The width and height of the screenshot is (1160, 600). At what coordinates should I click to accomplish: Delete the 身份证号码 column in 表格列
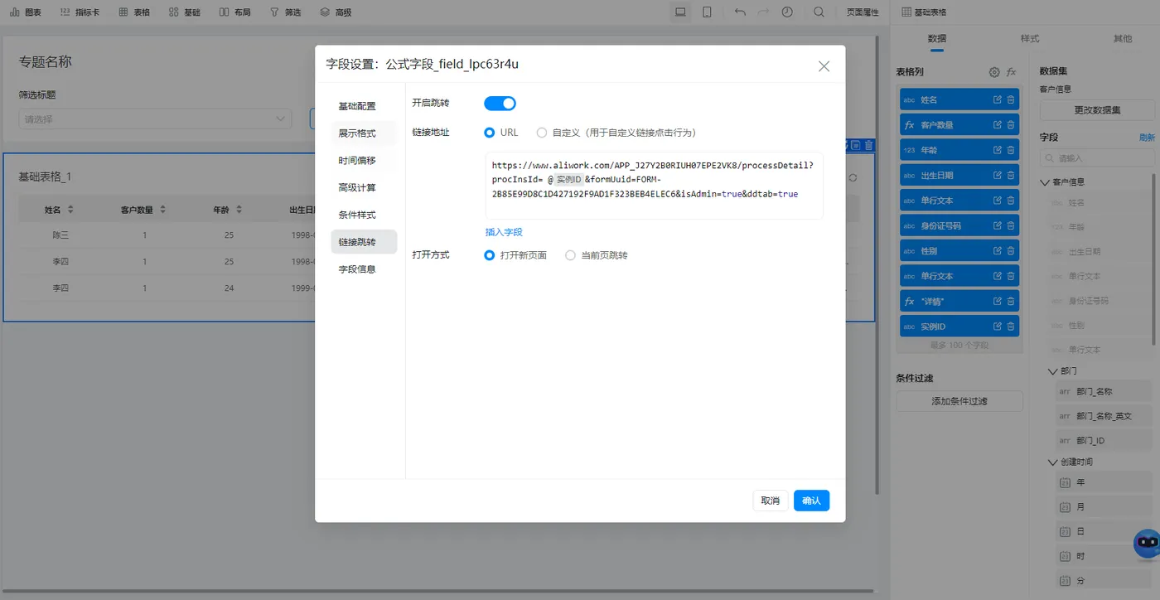1011,225
